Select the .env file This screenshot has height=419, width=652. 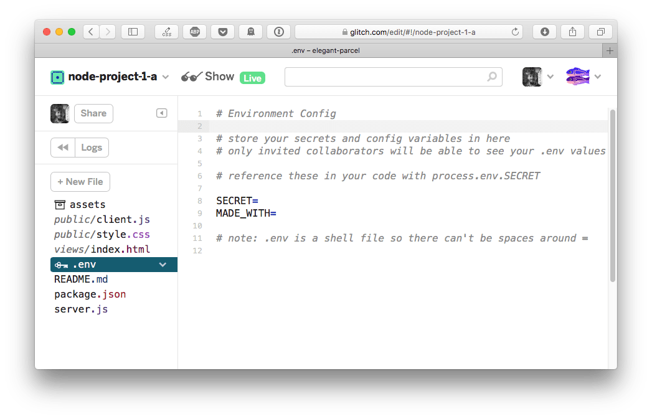click(114, 265)
